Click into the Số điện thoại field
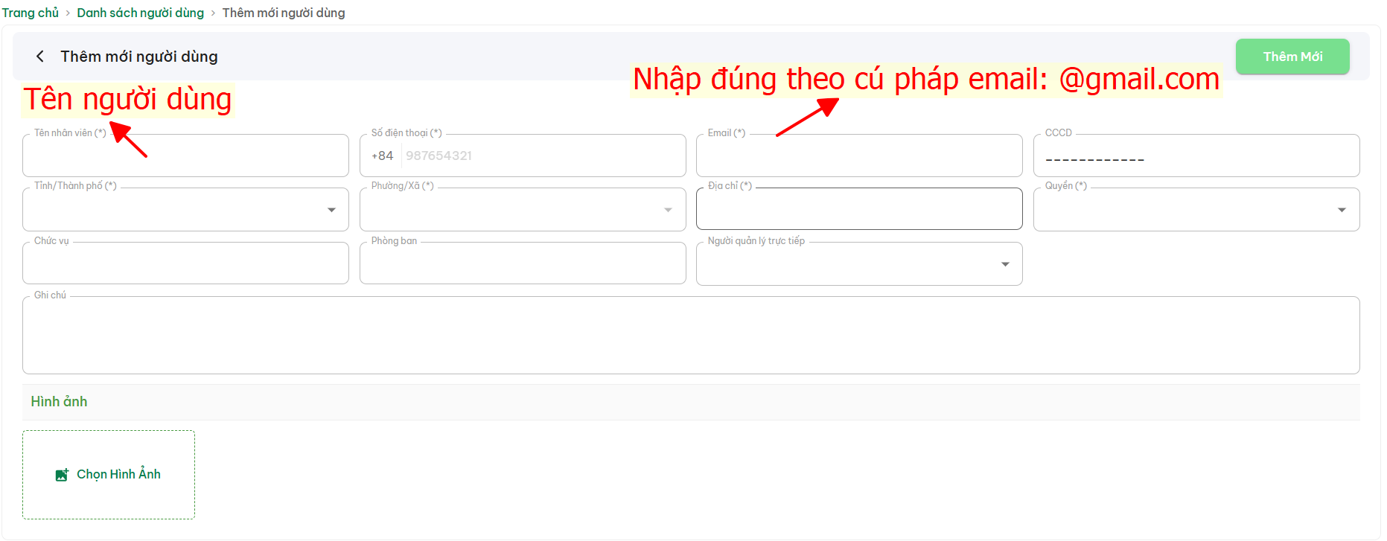Image resolution: width=1387 pixels, height=541 pixels. (541, 156)
